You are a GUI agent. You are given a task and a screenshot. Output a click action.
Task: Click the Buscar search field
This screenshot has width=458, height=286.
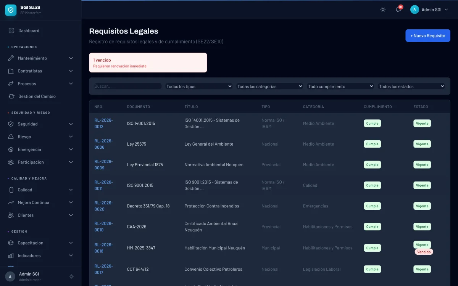click(x=127, y=87)
